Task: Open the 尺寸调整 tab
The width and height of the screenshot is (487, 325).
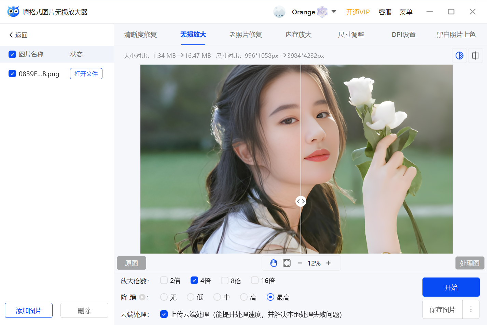Action: 351,35
